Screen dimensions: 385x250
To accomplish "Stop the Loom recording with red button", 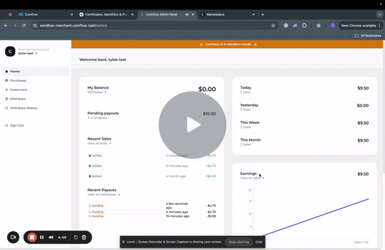I will (32, 237).
